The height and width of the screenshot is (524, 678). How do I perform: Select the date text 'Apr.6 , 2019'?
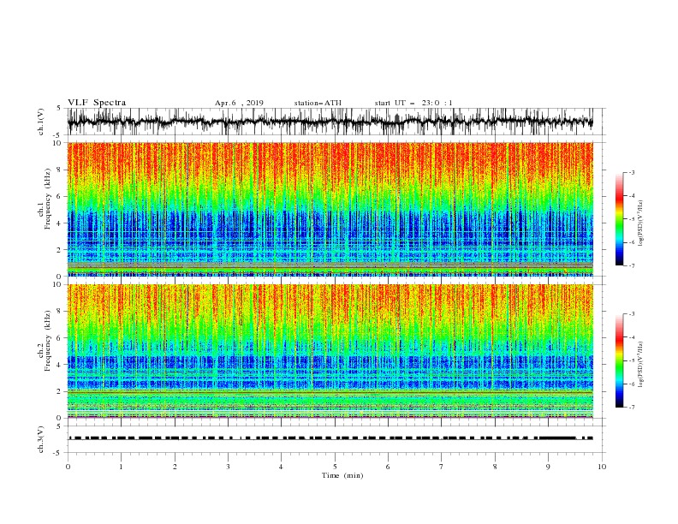(x=239, y=103)
